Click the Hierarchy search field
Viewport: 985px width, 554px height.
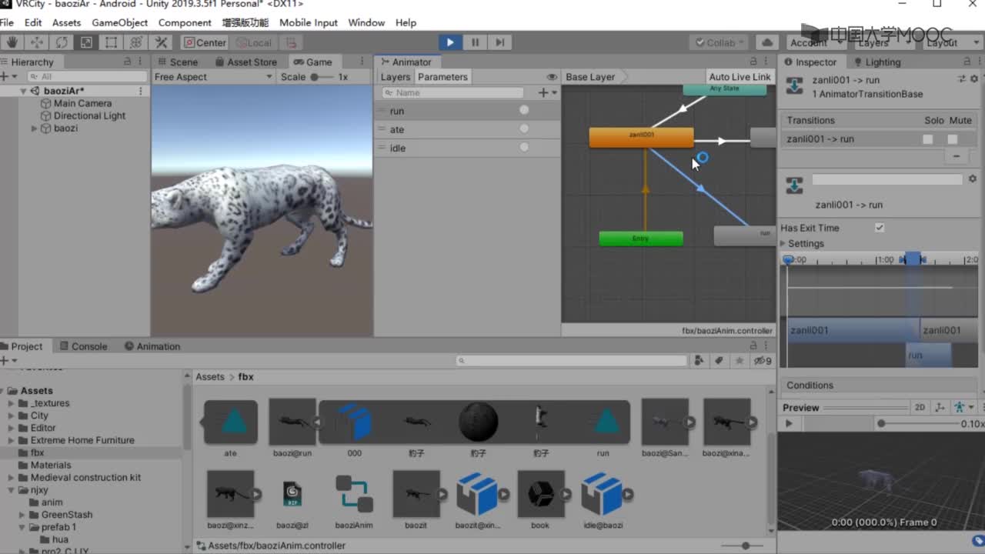pyautogui.click(x=86, y=77)
